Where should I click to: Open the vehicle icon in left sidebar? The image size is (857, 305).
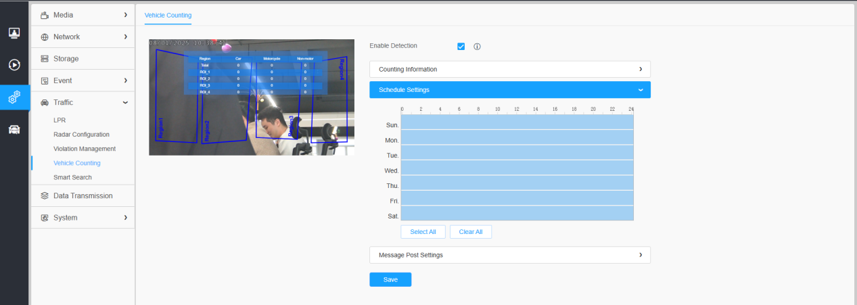tap(14, 130)
